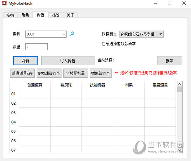191x161 pixels.
Task: Select row header 05
Action: click(14, 131)
